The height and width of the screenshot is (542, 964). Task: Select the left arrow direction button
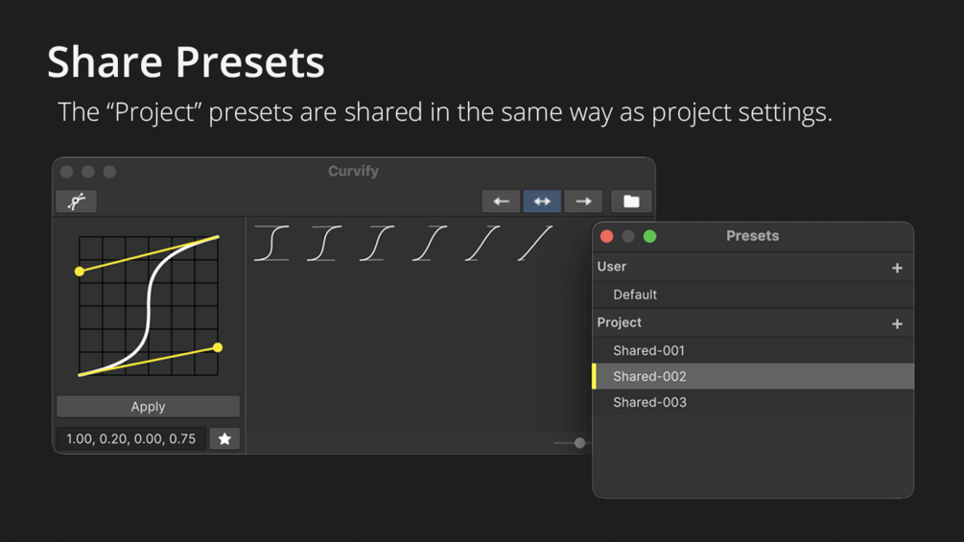click(x=501, y=201)
